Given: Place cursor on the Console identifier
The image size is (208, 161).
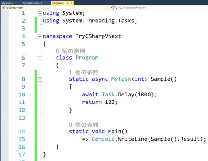Looking at the screenshot, I should point(103,139).
